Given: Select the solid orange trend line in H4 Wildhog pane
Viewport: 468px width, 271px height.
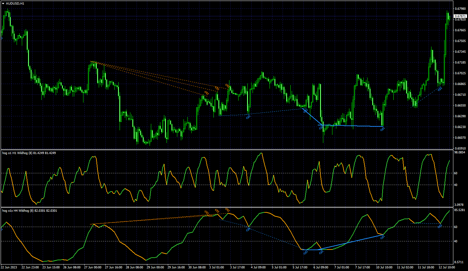Looking at the screenshot, I should (153, 219).
